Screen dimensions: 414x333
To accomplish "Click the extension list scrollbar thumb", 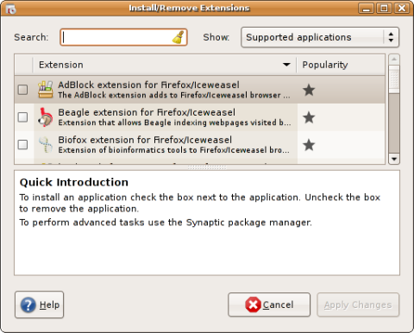I will point(394,79).
